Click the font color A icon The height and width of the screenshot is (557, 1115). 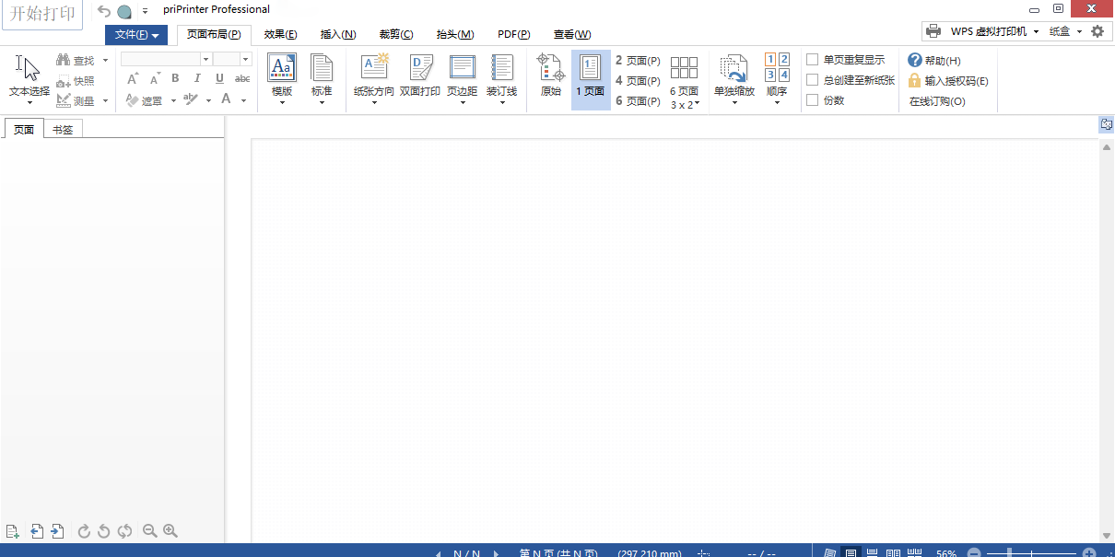[x=226, y=99]
